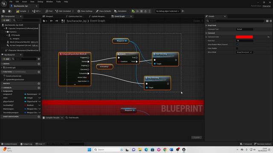Toggle Hide Unrelated nodes

tap(63, 11)
